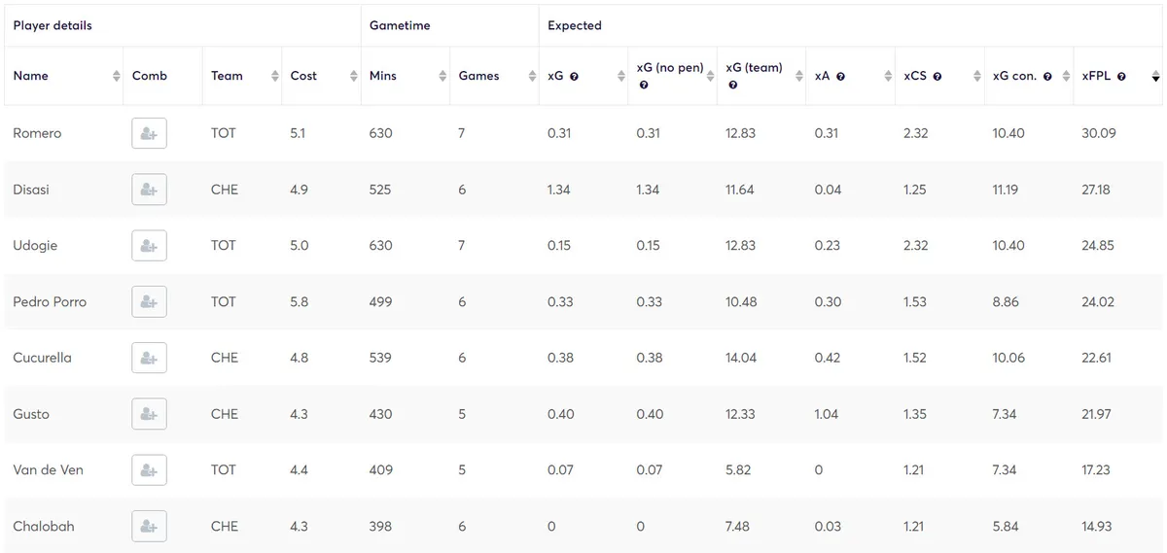Click Pedro Porro's xCS value 1.53

(x=915, y=301)
